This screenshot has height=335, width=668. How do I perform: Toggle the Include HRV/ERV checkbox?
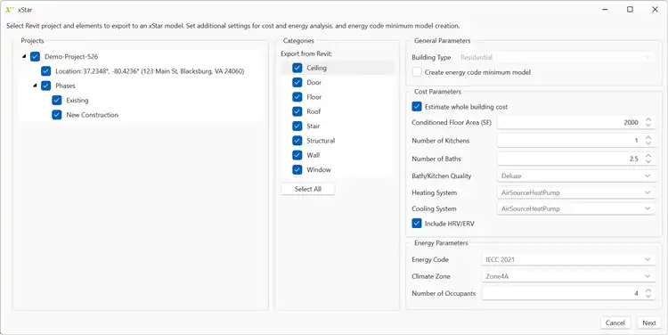point(417,223)
